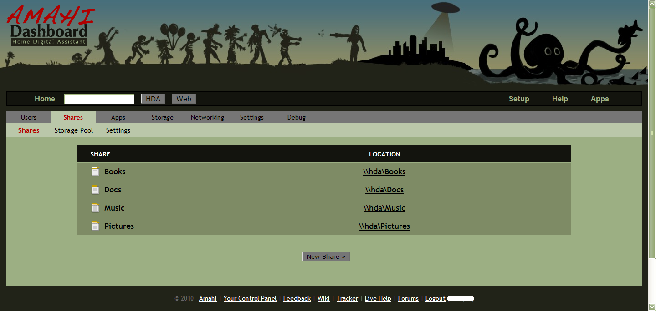The width and height of the screenshot is (656, 311).
Task: Open the Forums footer link
Action: pyautogui.click(x=408, y=299)
